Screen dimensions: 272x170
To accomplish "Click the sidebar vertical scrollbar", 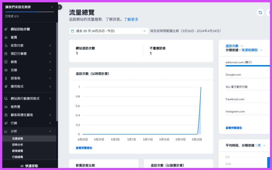I will pyautogui.click(x=57, y=71).
